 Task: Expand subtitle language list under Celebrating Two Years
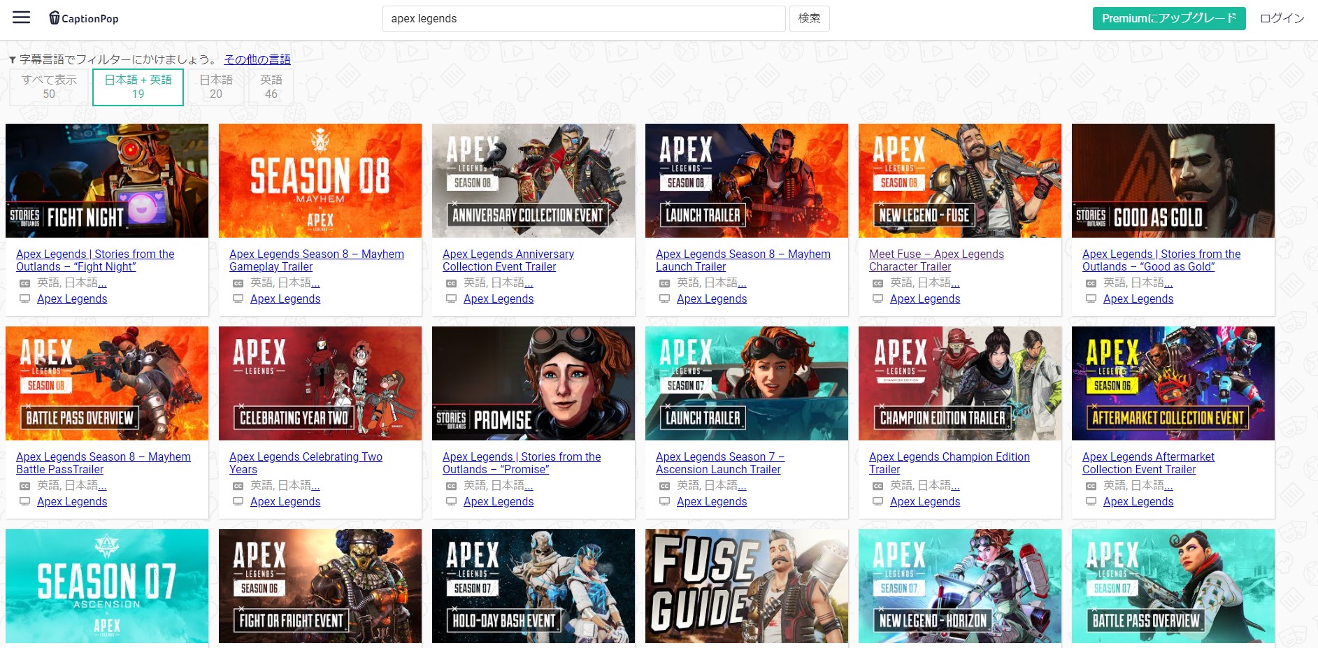315,486
